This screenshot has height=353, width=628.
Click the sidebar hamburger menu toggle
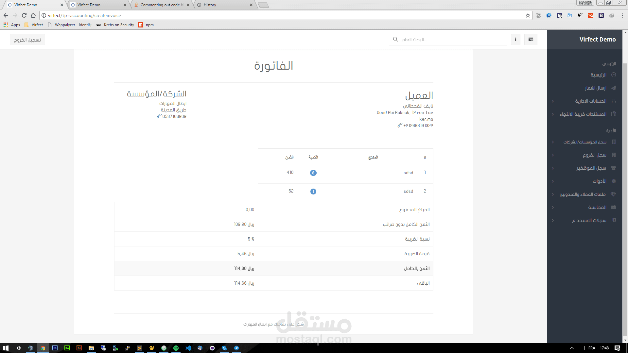[531, 40]
